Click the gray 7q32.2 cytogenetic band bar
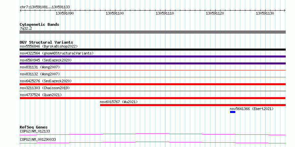Screen dimensions: 295x147 pyautogui.click(x=152, y=32)
